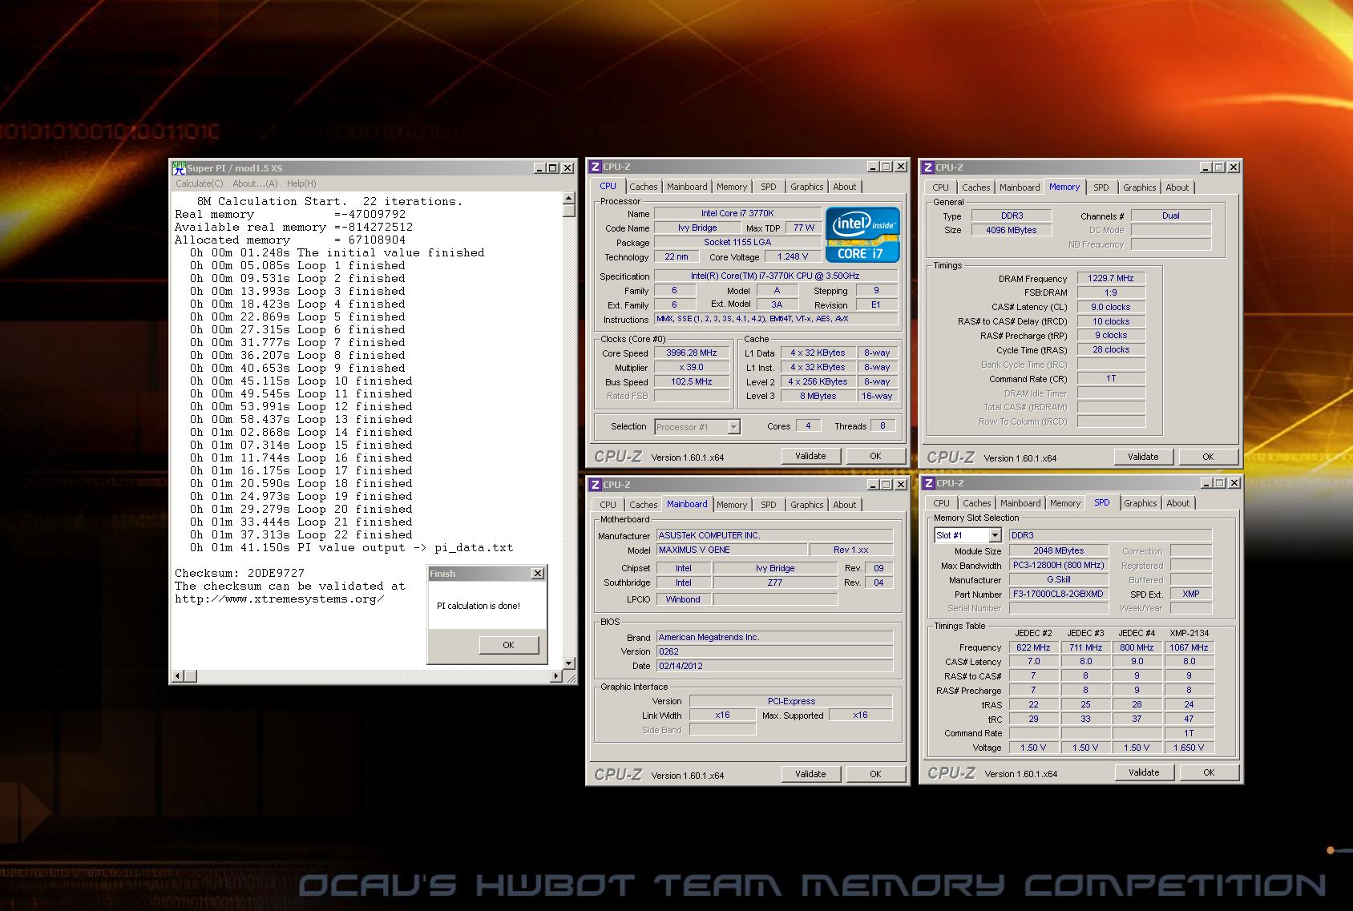The image size is (1353, 911).
Task: Click Validate in the CPU tab window
Action: (x=810, y=456)
